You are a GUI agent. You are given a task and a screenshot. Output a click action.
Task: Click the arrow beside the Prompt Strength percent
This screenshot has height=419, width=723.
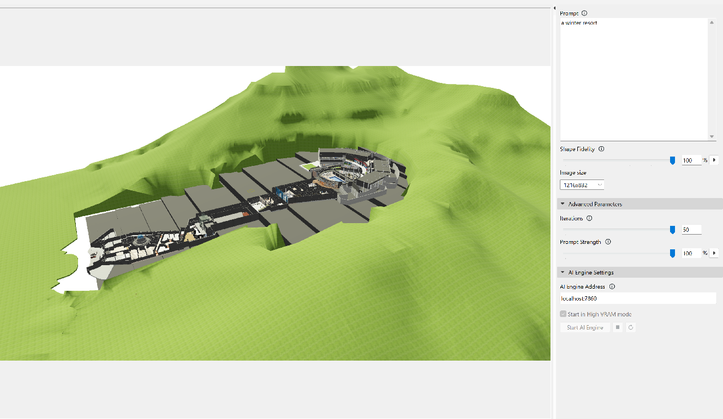tap(714, 253)
